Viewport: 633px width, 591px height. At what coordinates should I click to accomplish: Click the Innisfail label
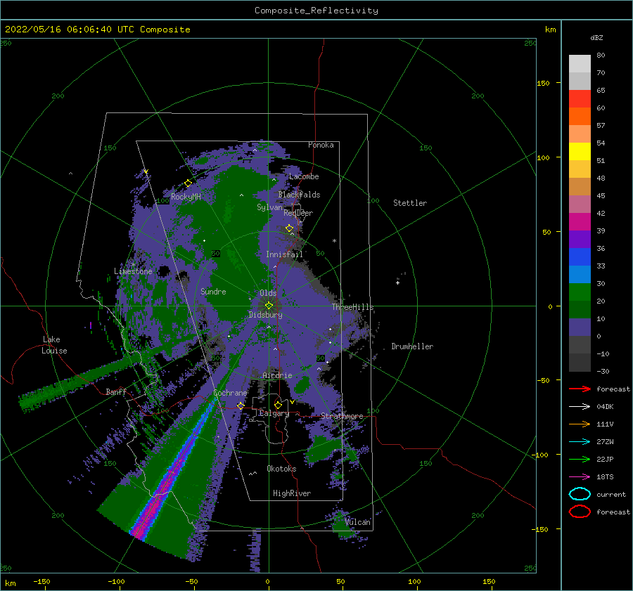point(284,254)
